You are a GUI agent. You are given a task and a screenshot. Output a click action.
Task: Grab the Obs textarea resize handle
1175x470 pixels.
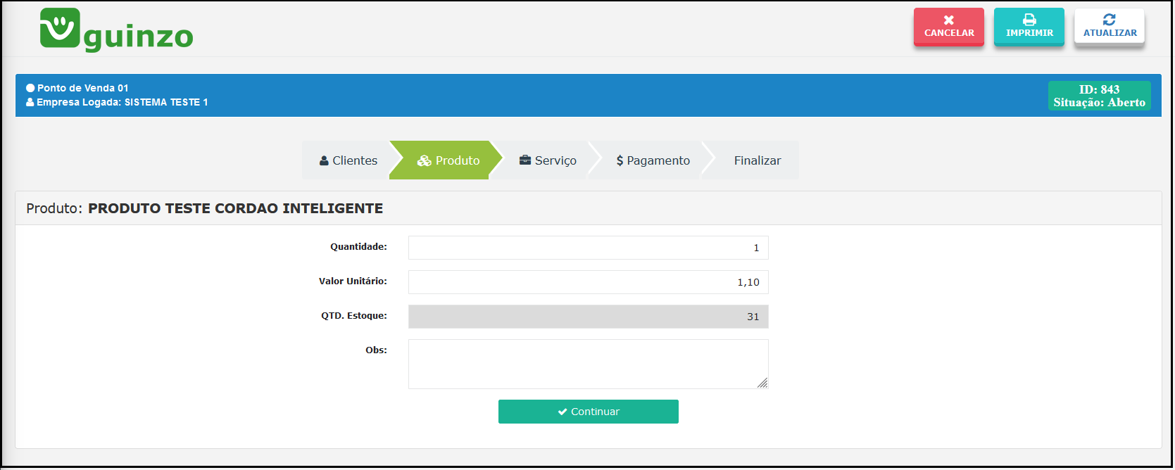click(x=762, y=383)
